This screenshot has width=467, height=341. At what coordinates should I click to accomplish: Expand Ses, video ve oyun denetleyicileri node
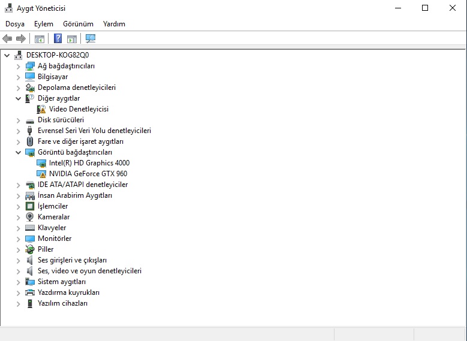click(19, 271)
